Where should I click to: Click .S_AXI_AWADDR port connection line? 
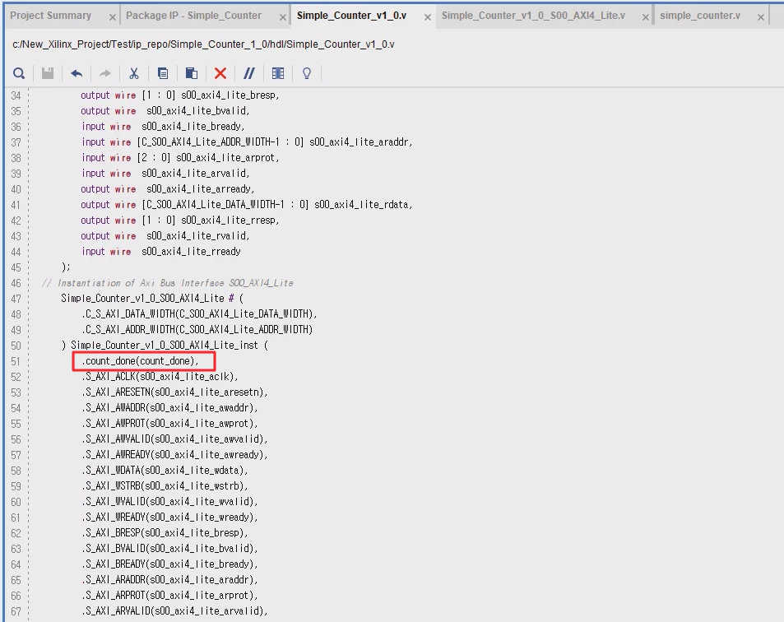click(x=170, y=408)
